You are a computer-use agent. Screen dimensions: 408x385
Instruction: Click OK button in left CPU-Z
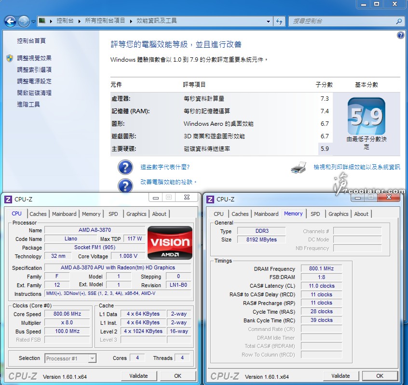[178, 376]
